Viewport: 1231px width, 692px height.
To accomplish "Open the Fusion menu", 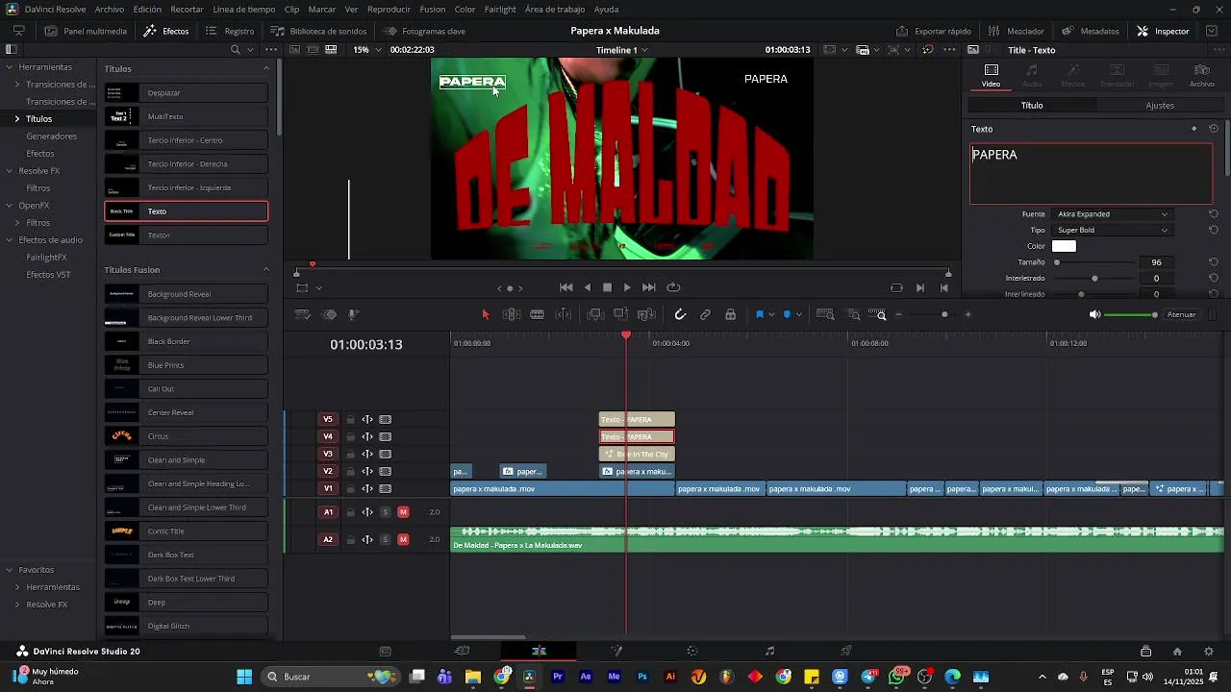I will pos(433,9).
